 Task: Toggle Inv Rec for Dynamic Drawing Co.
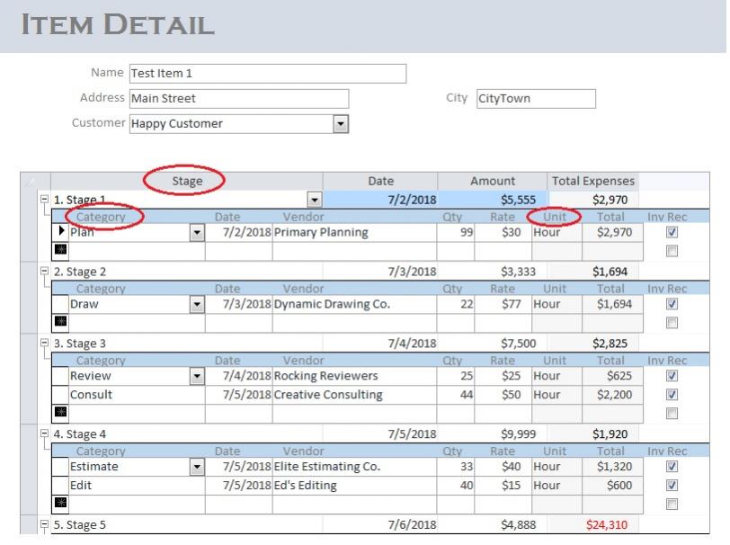click(672, 304)
